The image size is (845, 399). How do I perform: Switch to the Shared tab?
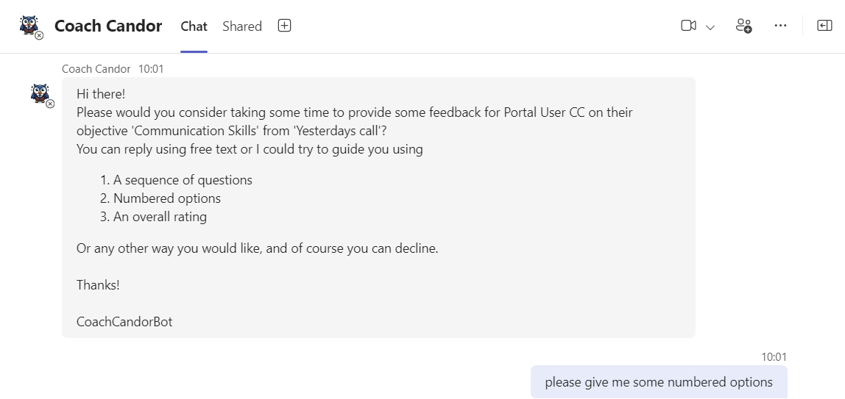(x=242, y=26)
